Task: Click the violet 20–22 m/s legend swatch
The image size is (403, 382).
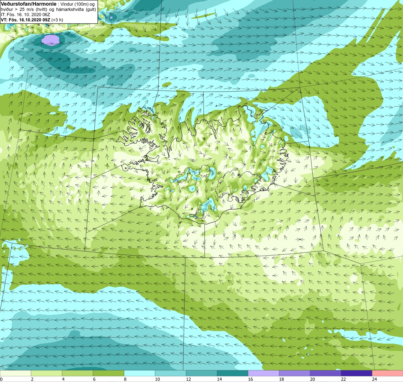Action: (x=325, y=373)
